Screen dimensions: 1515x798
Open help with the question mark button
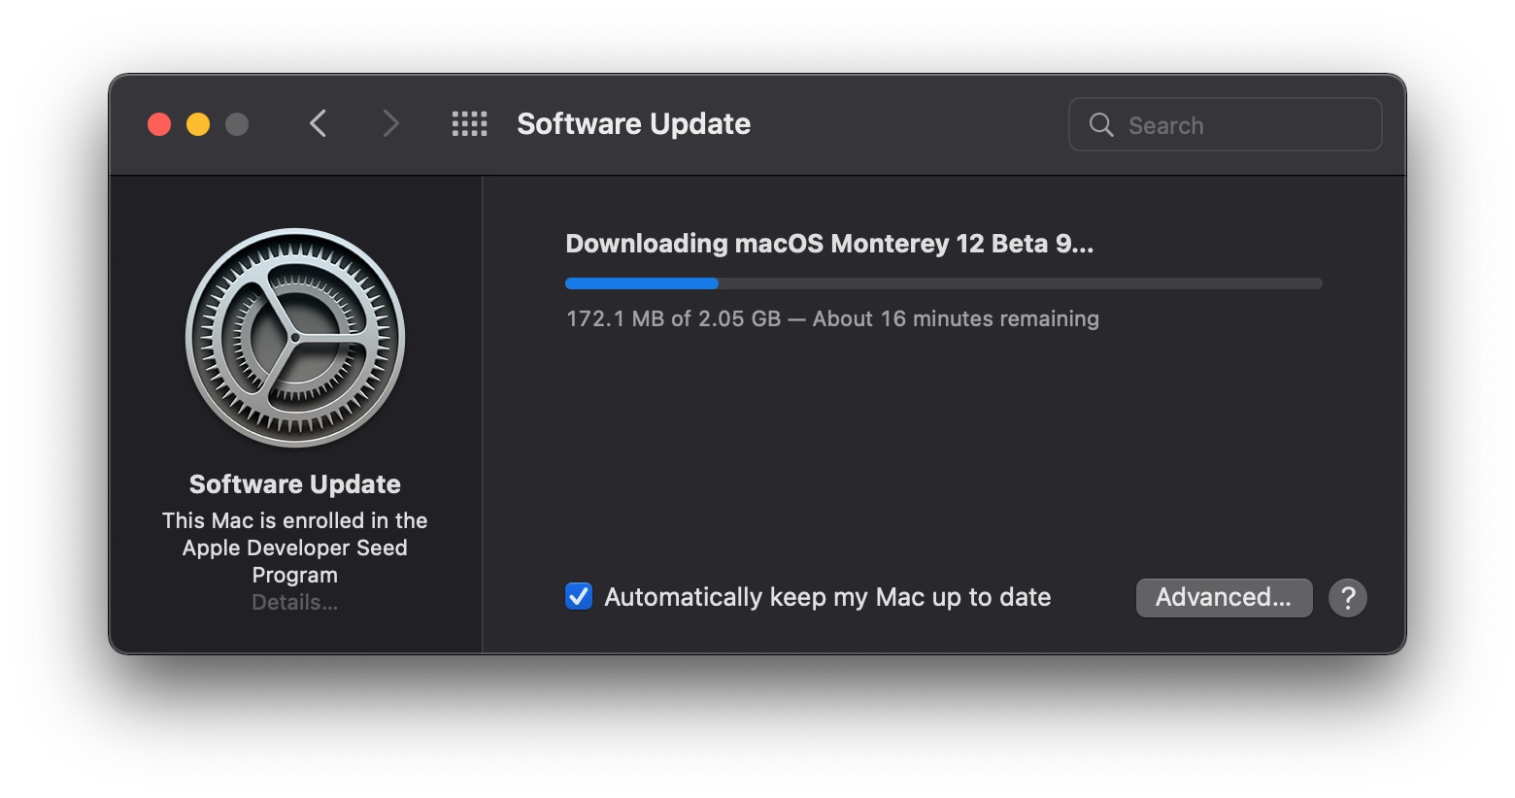pos(1347,598)
